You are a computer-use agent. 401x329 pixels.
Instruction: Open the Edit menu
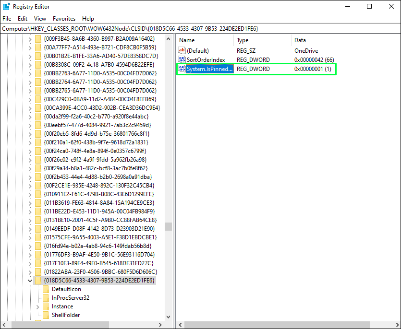pyautogui.click(x=23, y=19)
